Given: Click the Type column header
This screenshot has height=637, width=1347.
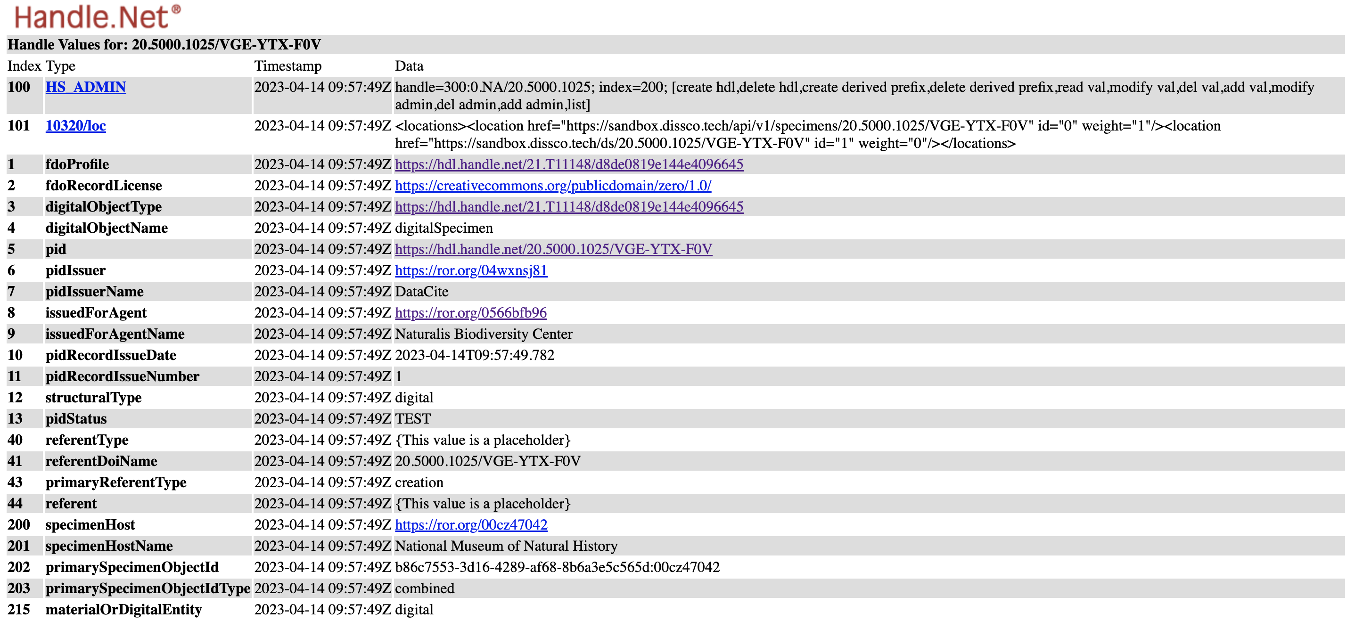Looking at the screenshot, I should click(x=60, y=66).
